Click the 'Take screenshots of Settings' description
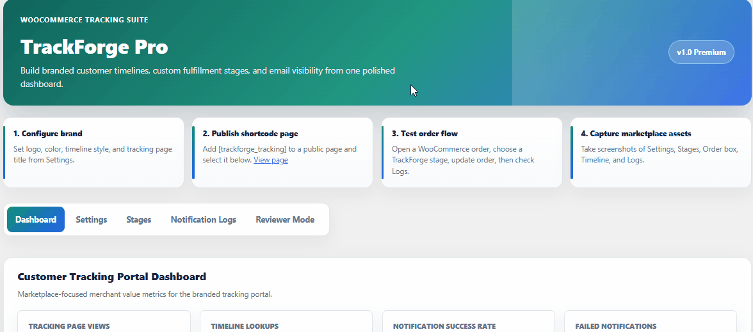753x332 pixels. pos(660,155)
